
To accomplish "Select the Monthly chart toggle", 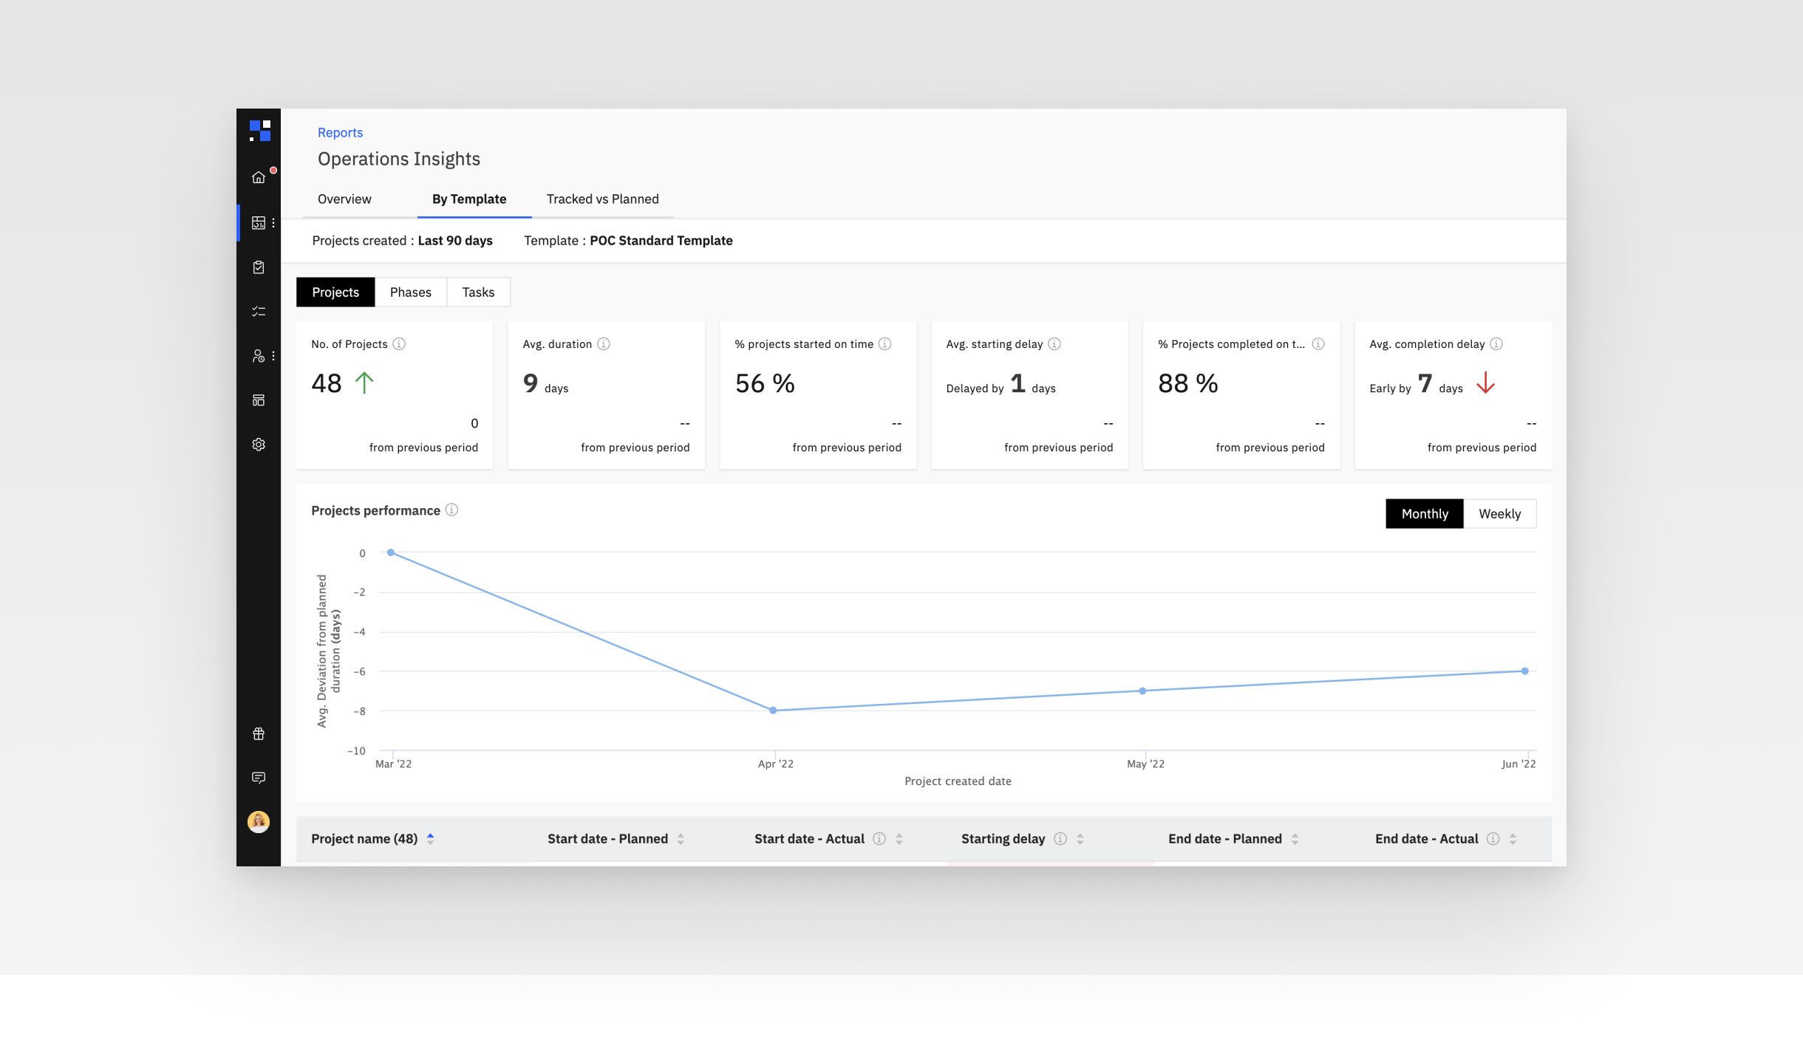I will point(1424,514).
